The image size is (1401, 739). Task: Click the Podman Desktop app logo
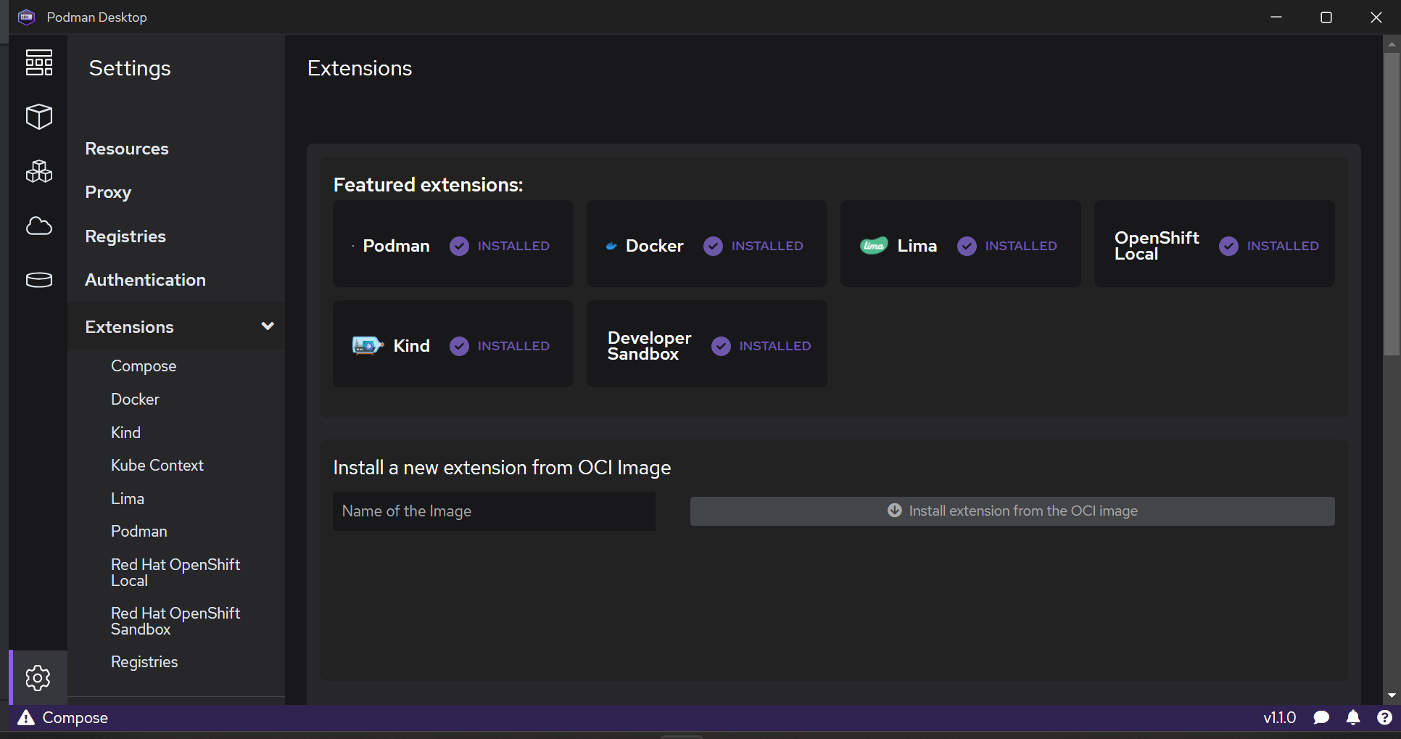[x=27, y=17]
